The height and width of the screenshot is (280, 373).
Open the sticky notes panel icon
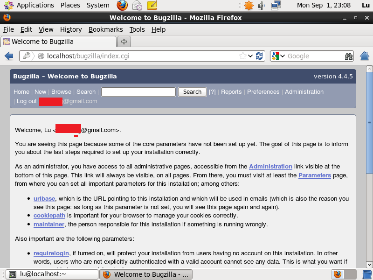152,5
